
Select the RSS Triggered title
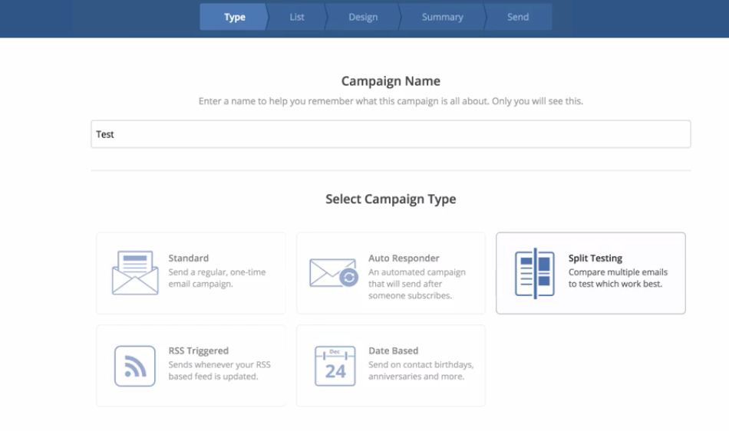coord(199,350)
